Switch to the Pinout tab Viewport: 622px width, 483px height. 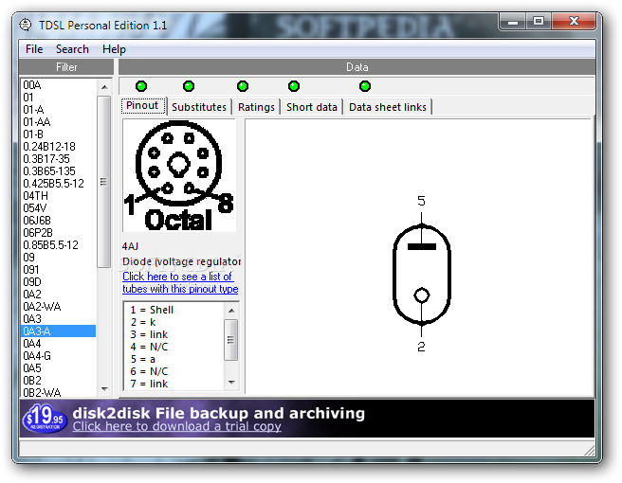pyautogui.click(x=142, y=106)
